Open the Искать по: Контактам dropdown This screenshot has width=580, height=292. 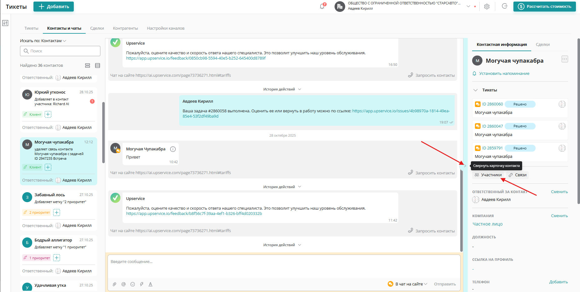(43, 41)
